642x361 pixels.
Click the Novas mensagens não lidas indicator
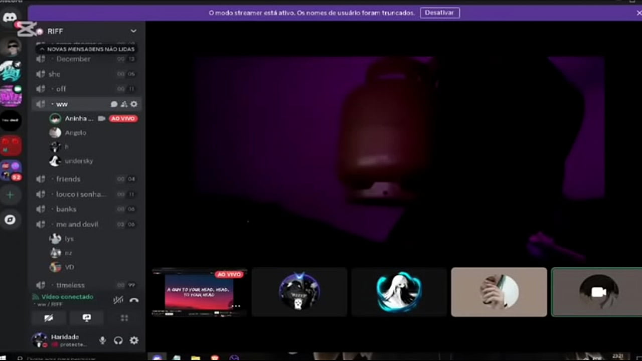coord(87,49)
